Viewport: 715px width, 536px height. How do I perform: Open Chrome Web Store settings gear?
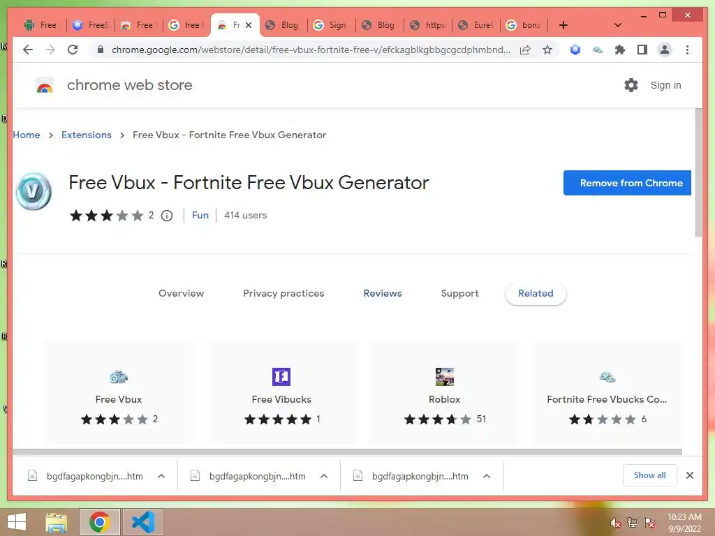(x=631, y=85)
